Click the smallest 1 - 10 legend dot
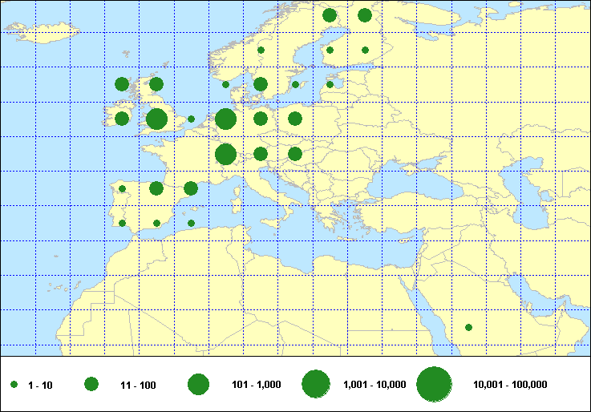This screenshot has width=591, height=412. (14, 386)
